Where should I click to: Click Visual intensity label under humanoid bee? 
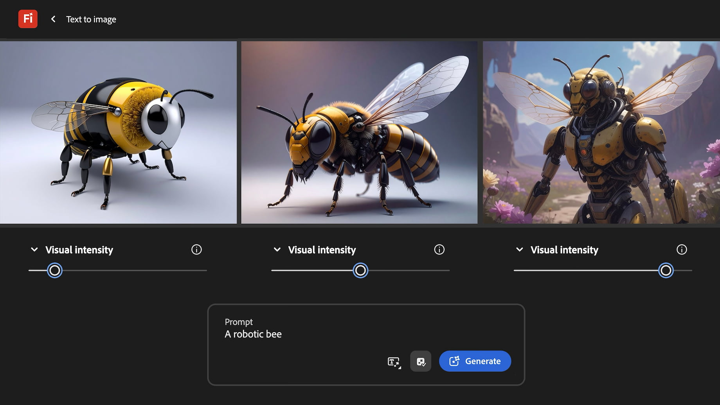(564, 250)
